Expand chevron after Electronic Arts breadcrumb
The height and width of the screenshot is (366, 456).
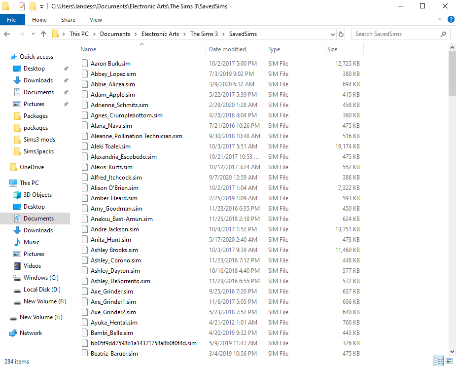click(184, 34)
